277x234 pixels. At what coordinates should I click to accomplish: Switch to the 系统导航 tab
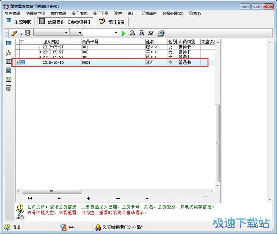tap(18, 22)
